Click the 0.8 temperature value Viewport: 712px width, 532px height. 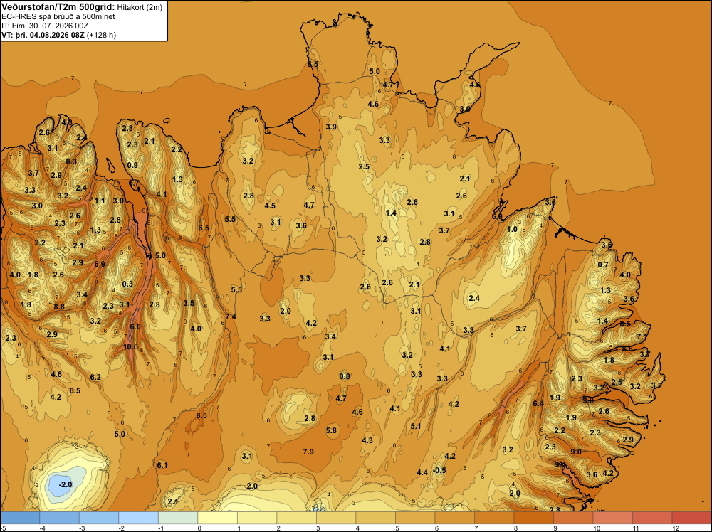(x=345, y=376)
